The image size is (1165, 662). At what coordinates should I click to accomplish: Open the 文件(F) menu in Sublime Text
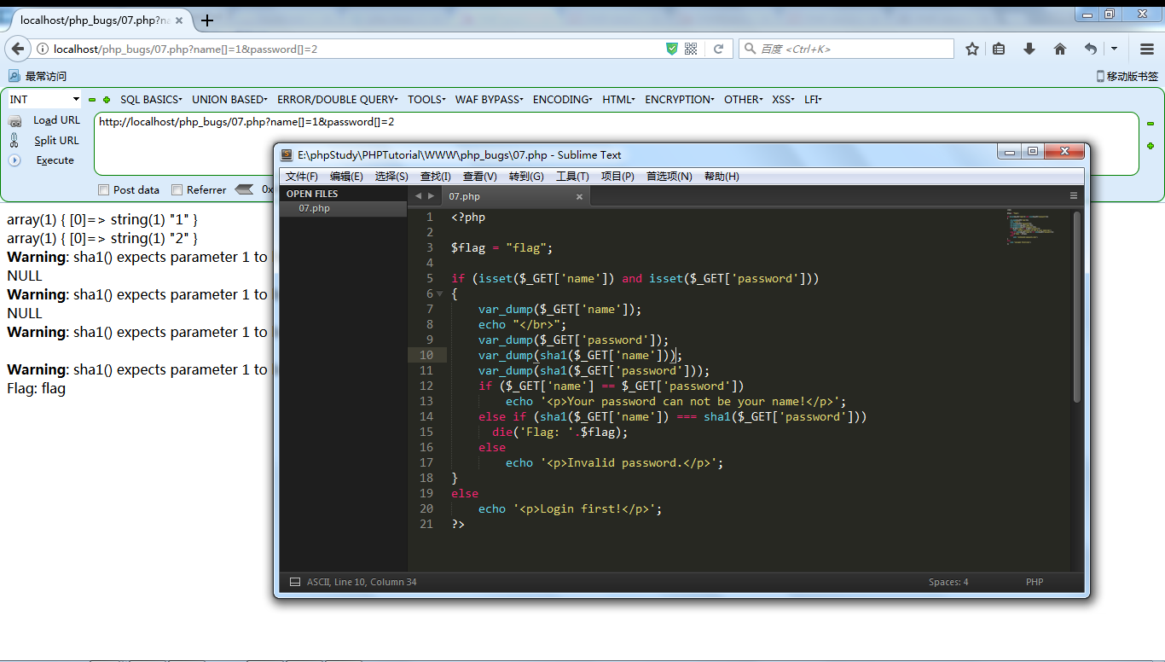301,177
